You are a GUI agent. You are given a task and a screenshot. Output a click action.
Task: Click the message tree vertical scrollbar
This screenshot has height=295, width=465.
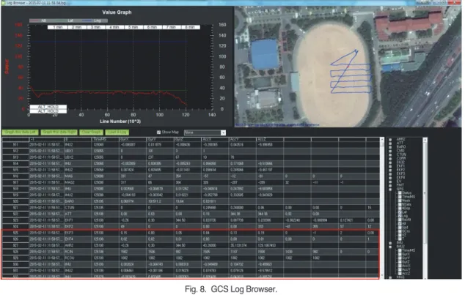pos(425,208)
